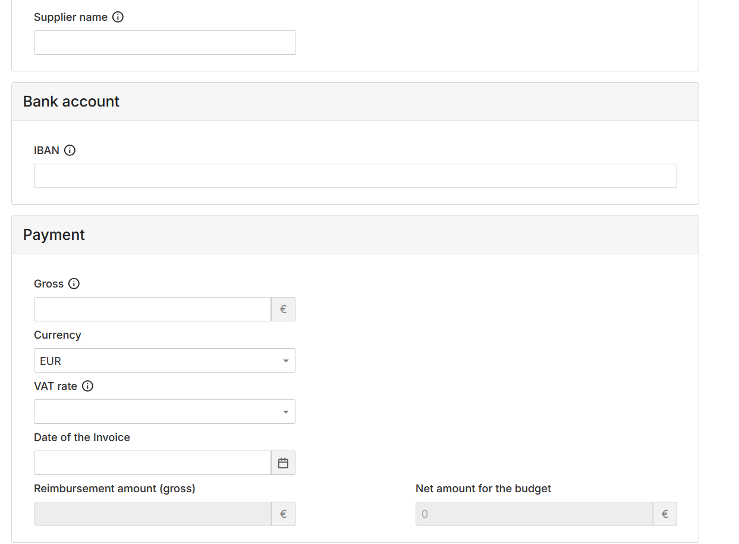Click the info icon beside IBAN

(70, 151)
